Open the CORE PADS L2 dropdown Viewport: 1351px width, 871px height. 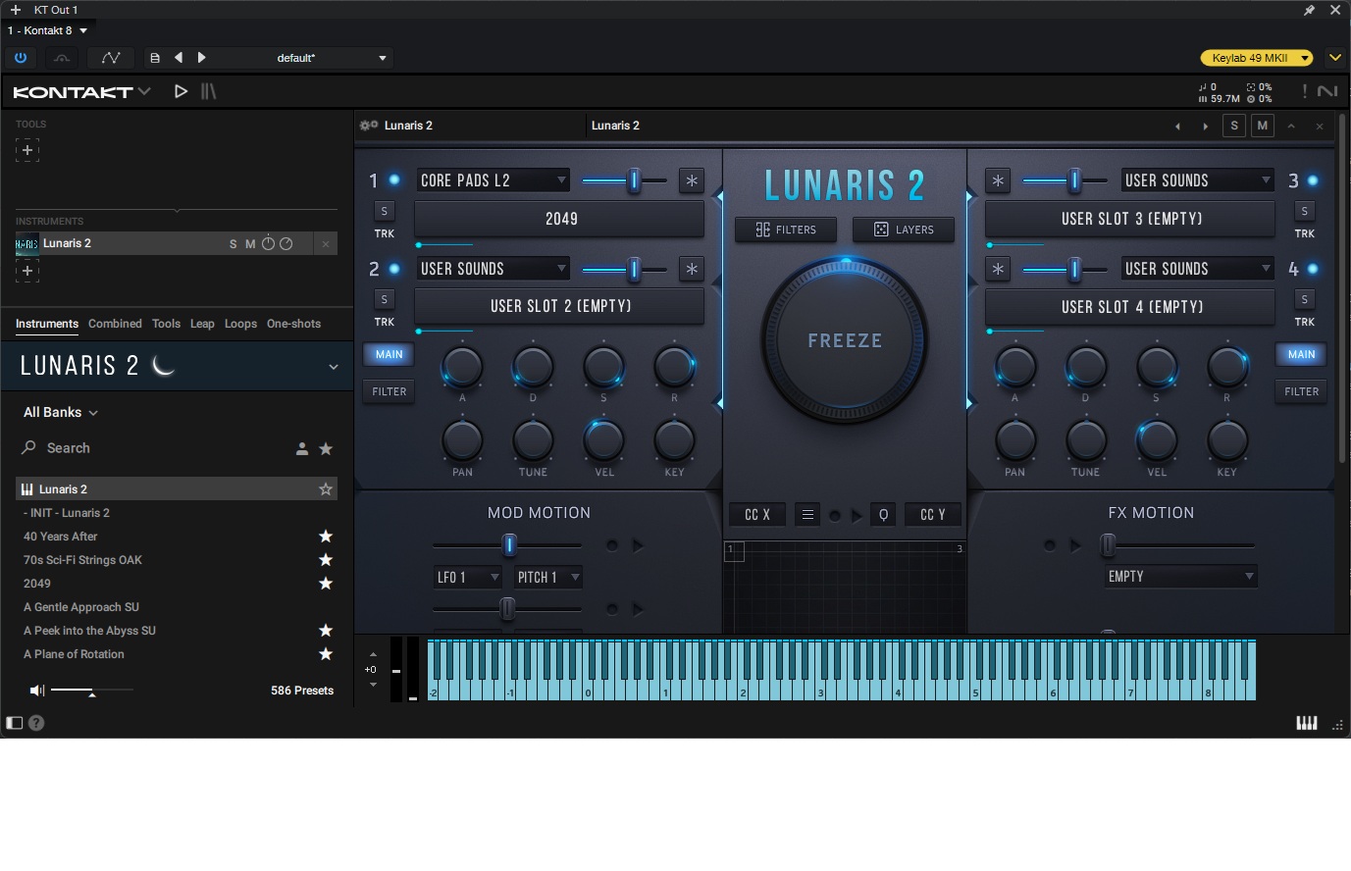(x=494, y=180)
